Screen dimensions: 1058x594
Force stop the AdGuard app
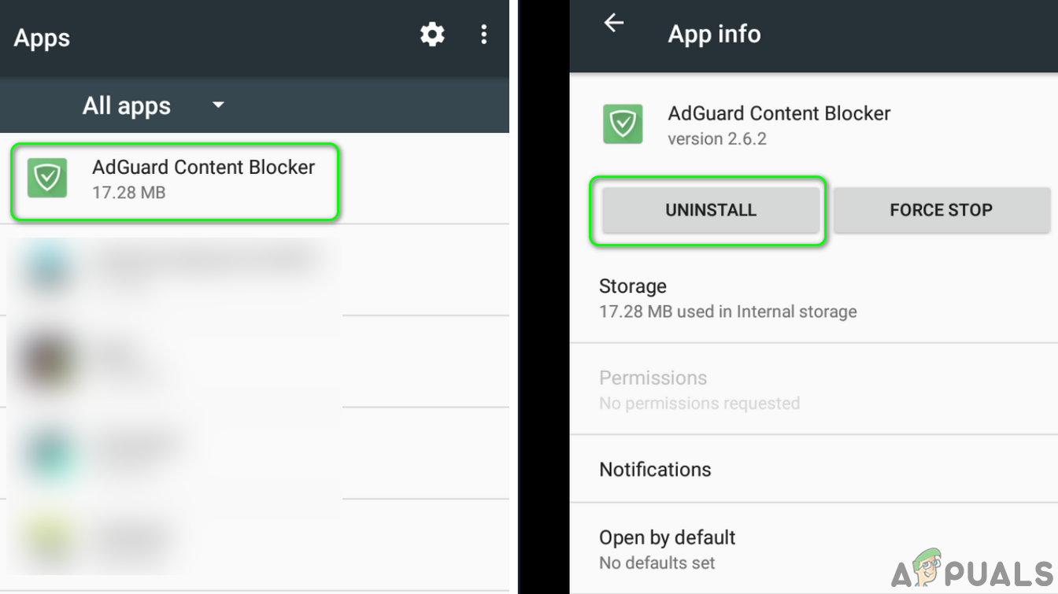[941, 210]
